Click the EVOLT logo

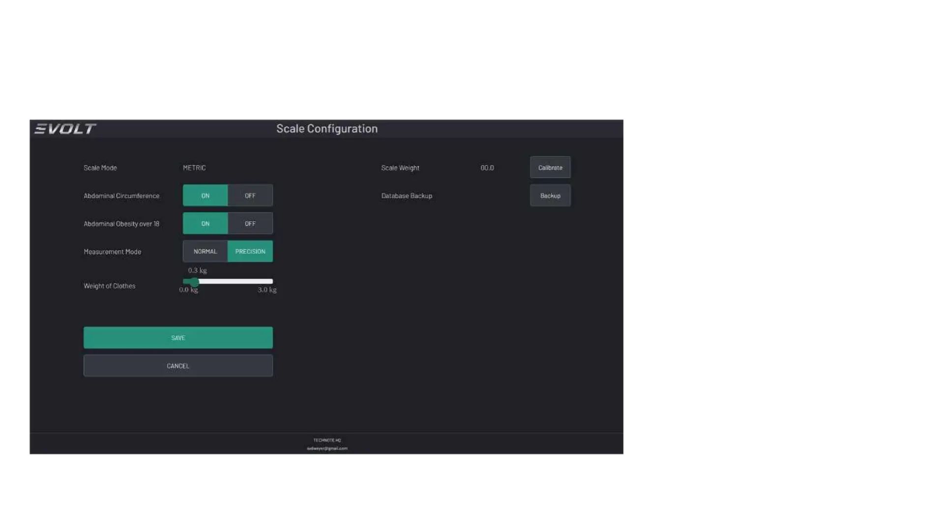[65, 129]
